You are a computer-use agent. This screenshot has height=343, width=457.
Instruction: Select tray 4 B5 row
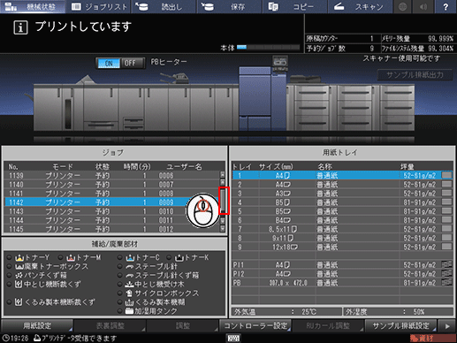[342, 202]
